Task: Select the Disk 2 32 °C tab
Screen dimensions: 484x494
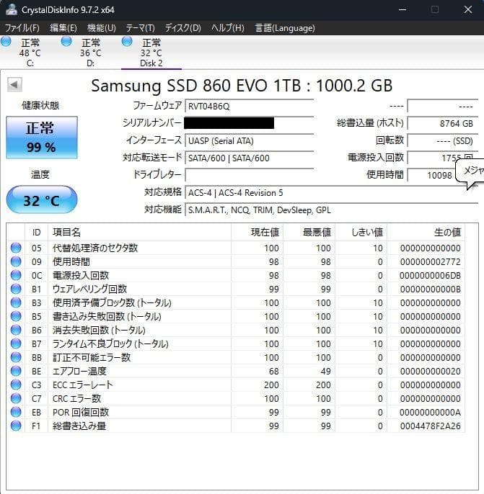Action: pyautogui.click(x=151, y=53)
